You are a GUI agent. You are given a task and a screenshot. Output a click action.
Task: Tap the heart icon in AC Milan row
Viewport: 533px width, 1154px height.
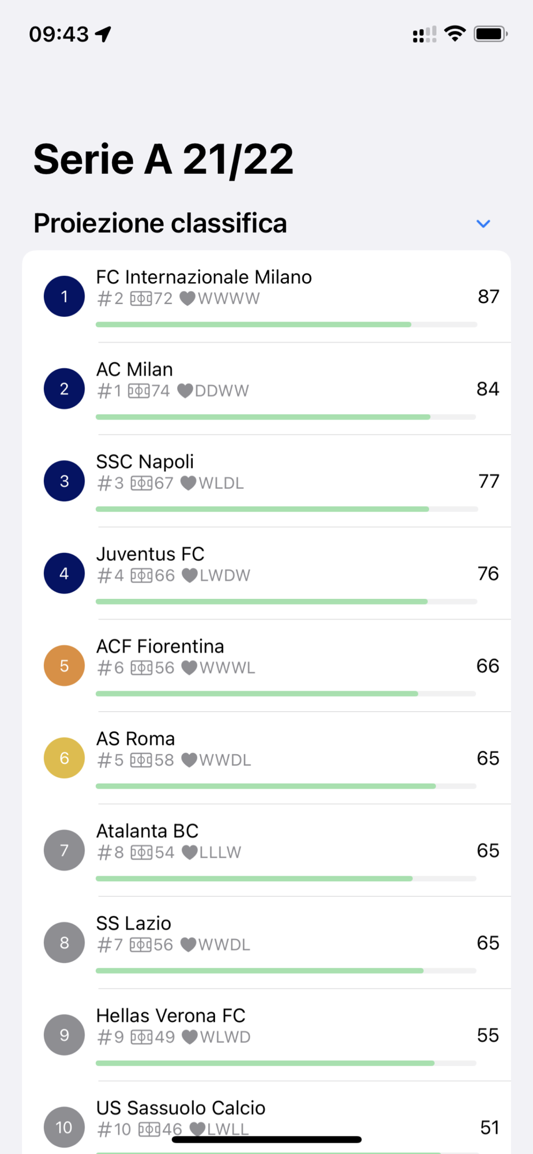click(185, 391)
